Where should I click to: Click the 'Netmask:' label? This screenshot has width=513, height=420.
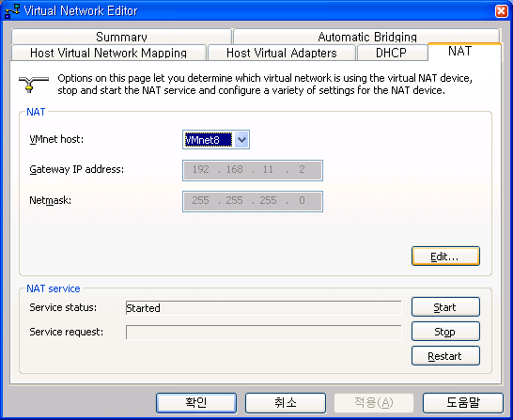[51, 200]
